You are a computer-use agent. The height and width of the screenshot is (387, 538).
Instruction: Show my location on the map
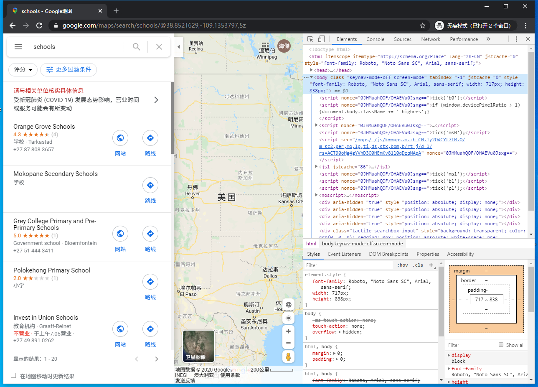[288, 318]
